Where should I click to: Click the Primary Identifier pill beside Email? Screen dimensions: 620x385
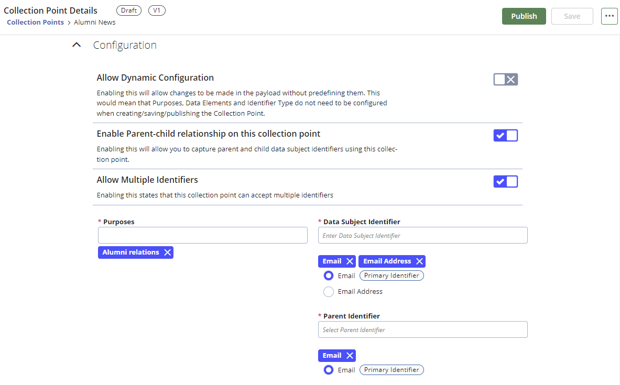pyautogui.click(x=391, y=275)
